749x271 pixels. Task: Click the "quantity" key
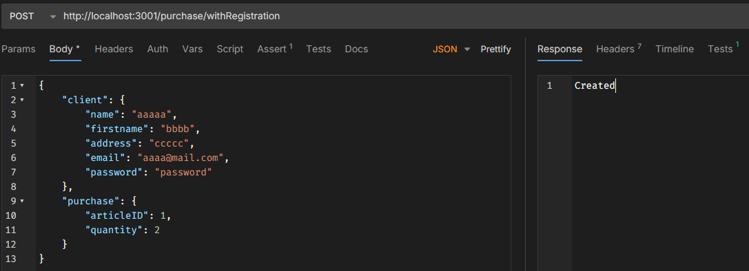coord(114,230)
